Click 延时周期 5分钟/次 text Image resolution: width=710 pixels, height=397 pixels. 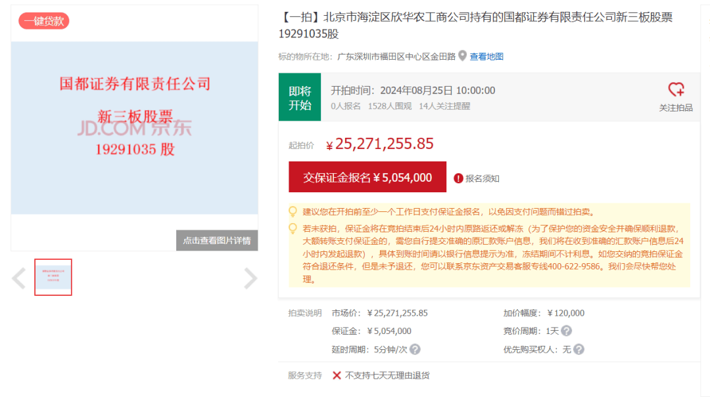click(x=369, y=350)
